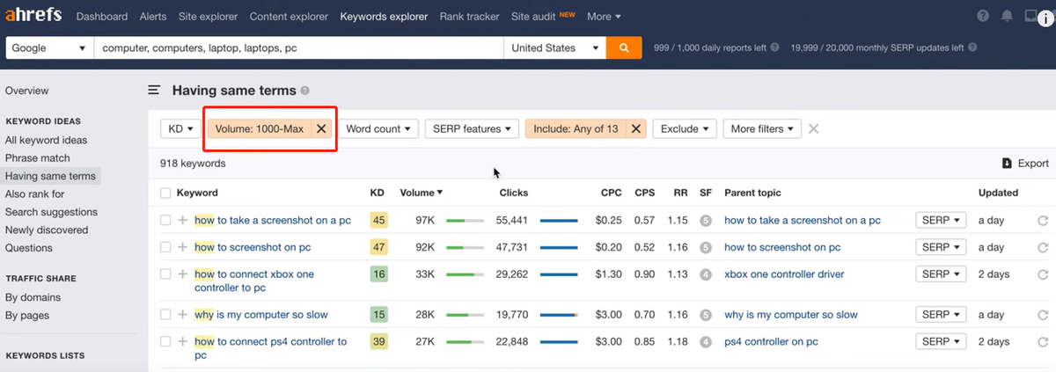Screen dimensions: 1056x372
Task: Refresh the 'why is my computer so slow' row
Action: 1043,315
